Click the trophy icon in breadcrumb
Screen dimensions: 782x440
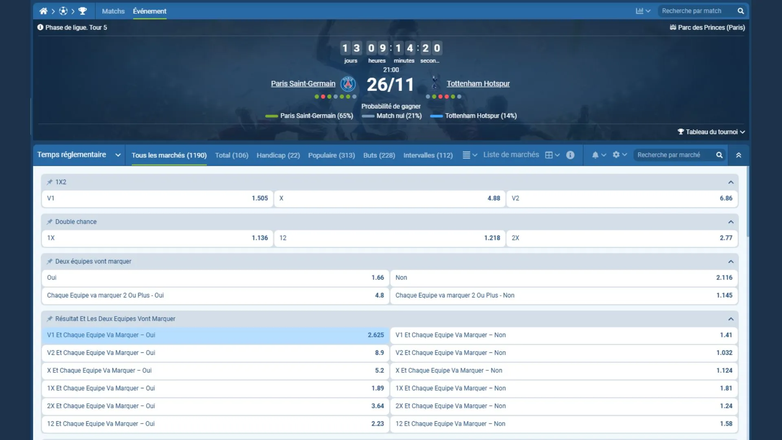pyautogui.click(x=83, y=11)
